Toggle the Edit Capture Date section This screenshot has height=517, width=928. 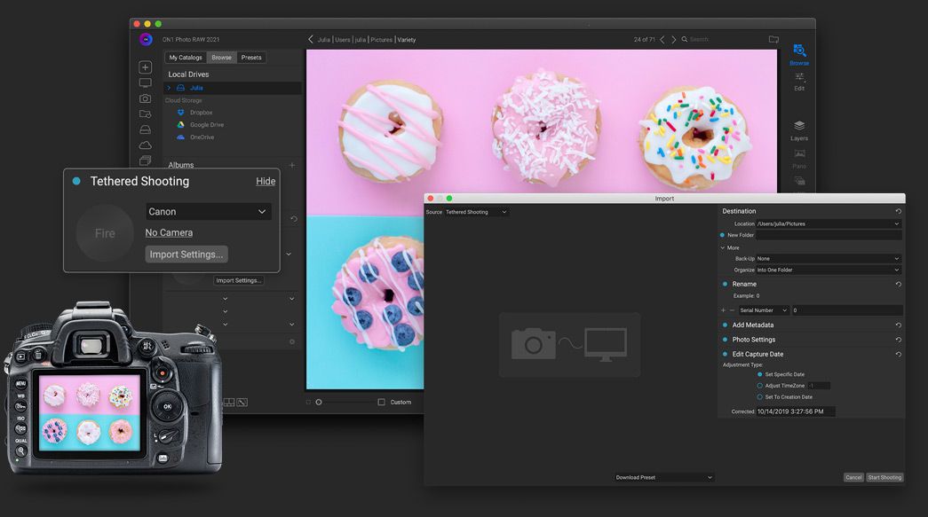725,354
